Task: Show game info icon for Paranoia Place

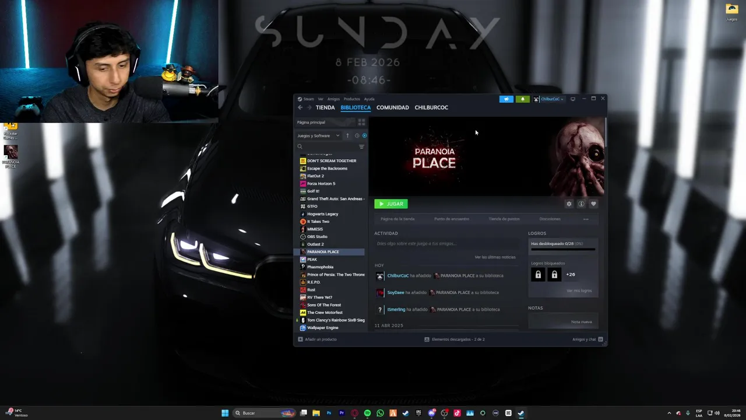Action: point(581,204)
